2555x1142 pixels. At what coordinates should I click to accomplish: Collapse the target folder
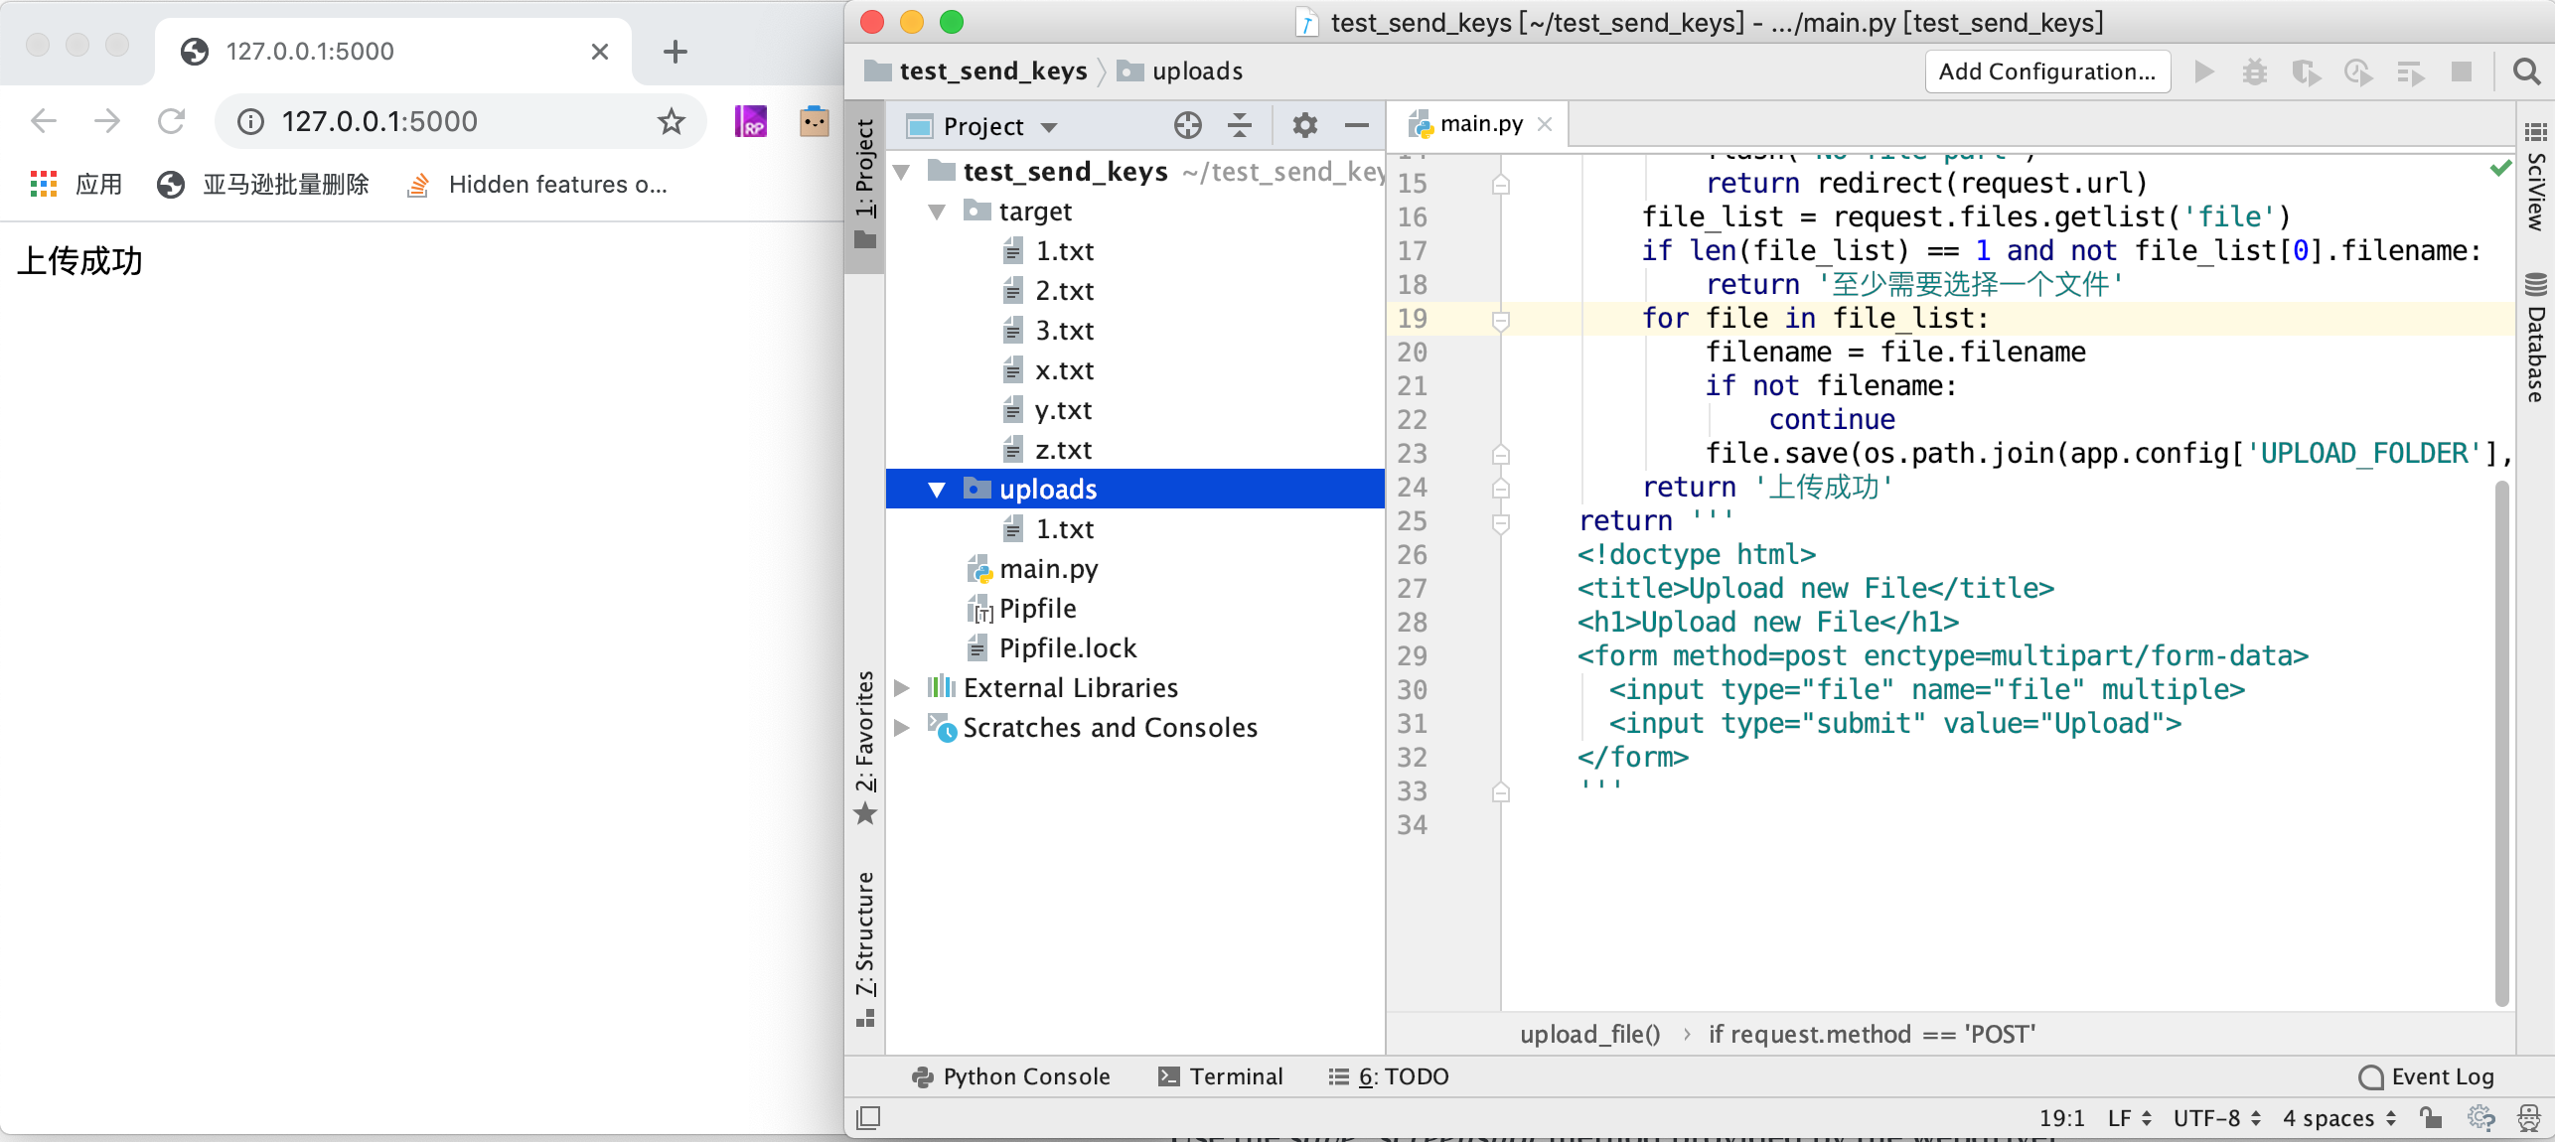[937, 212]
